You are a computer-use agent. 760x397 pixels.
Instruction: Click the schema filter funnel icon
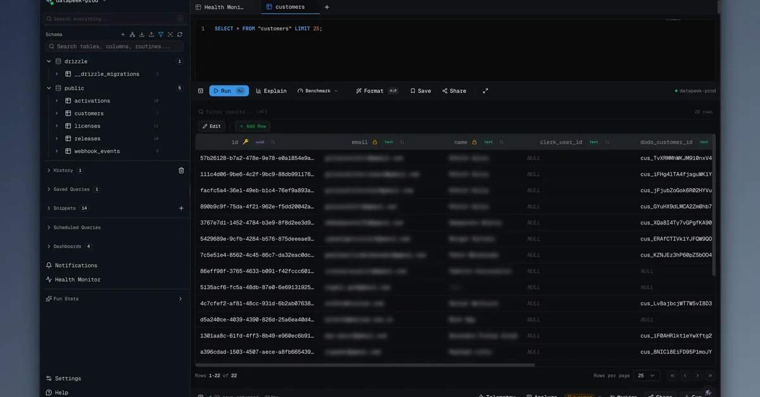tap(161, 35)
